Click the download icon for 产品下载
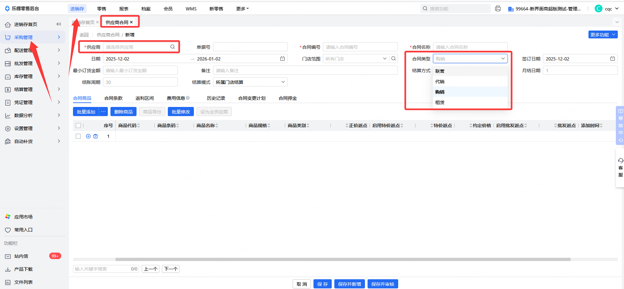 (x=8, y=269)
